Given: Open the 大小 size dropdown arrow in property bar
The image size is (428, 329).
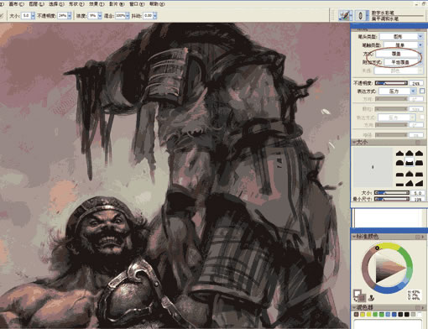Looking at the screenshot, I should pos(33,16).
